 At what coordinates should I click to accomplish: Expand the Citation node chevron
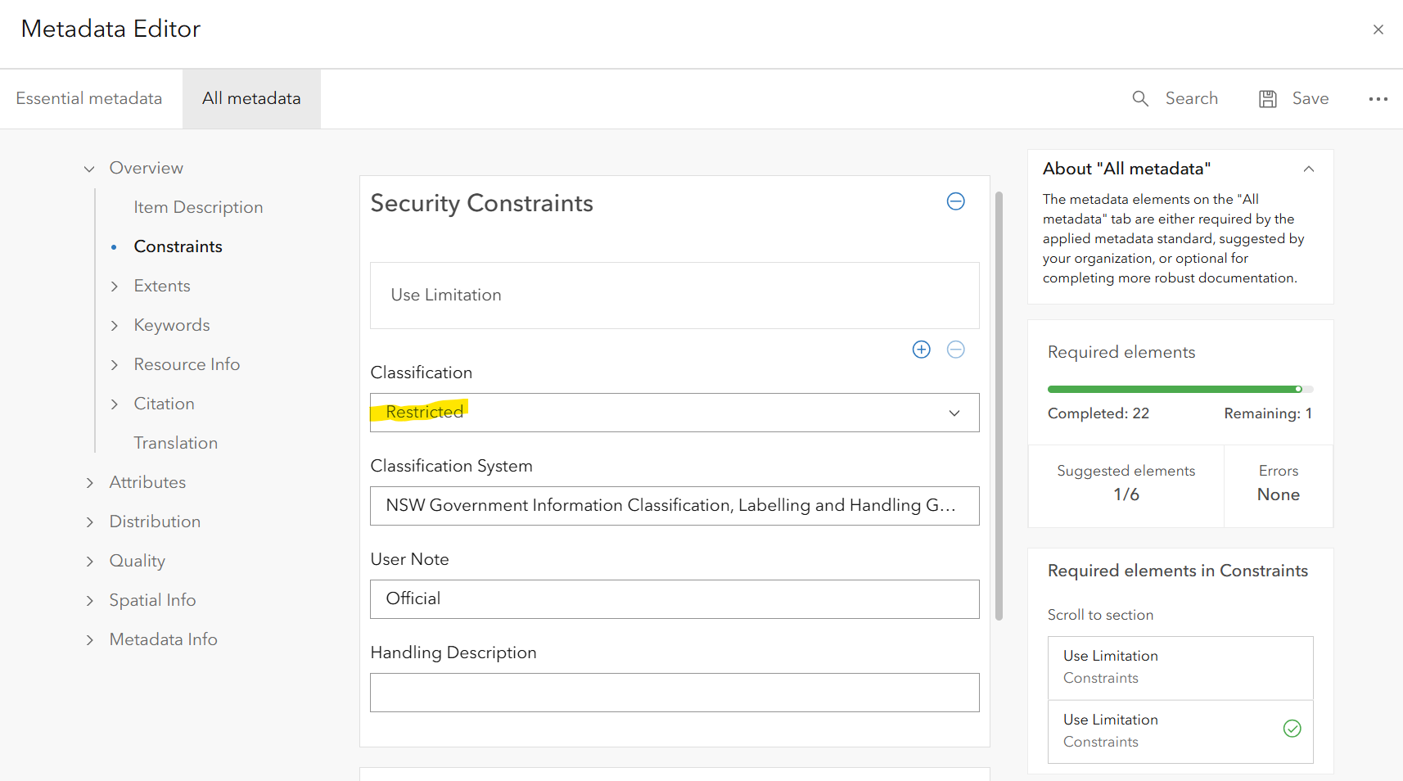point(115,404)
